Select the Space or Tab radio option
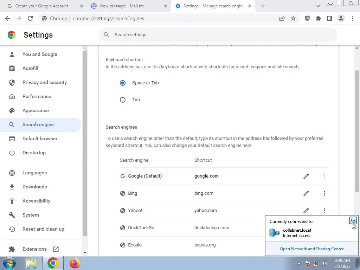This screenshot has height=270, width=360. click(123, 83)
